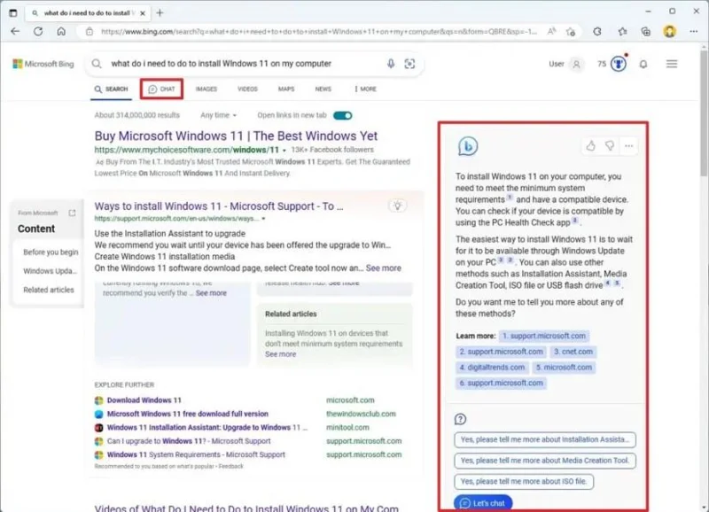Viewport: 709px width, 512px height.
Task: Dislike the Bing chat answer
Action: (x=610, y=145)
